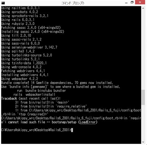Click scrollbar track below the thumb
This screenshot has width=147, height=145.
click(x=143, y=122)
